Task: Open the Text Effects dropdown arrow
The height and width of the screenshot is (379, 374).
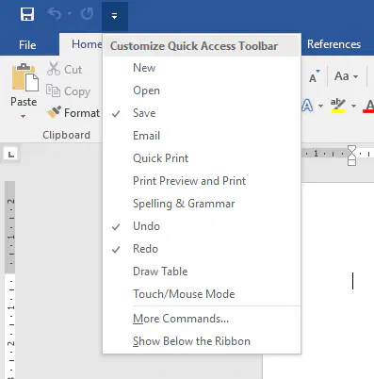Action: point(320,106)
